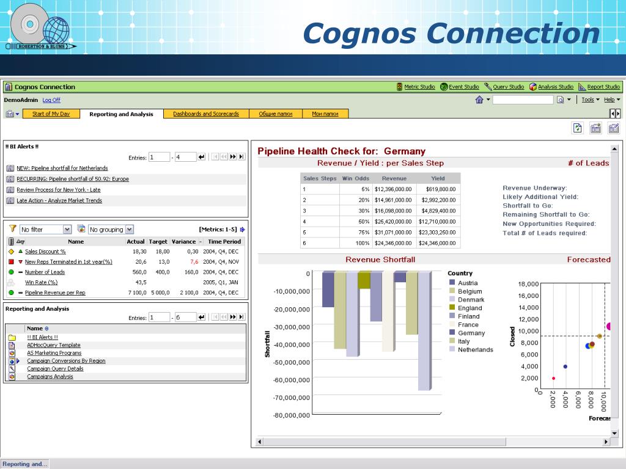Click in the search text box
This screenshot has height=469, width=626.
click(523, 100)
